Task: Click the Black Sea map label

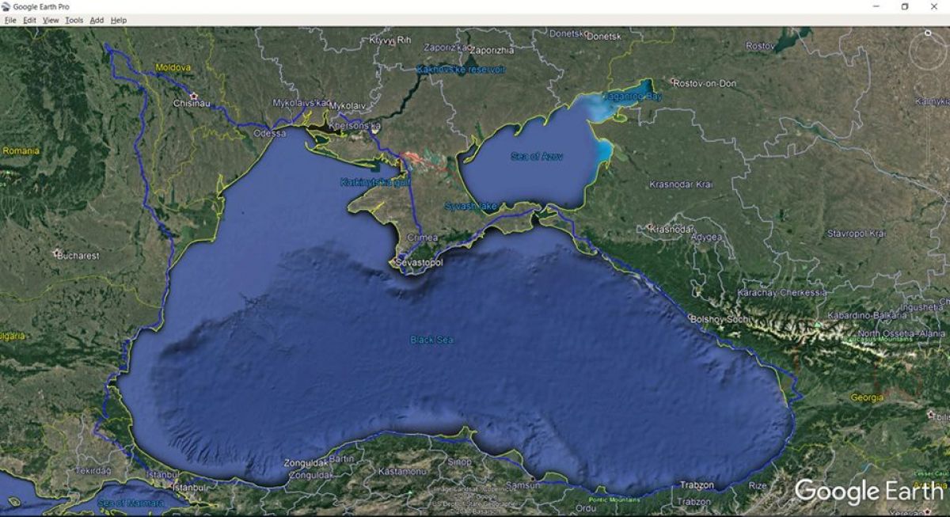Action: pyautogui.click(x=431, y=340)
